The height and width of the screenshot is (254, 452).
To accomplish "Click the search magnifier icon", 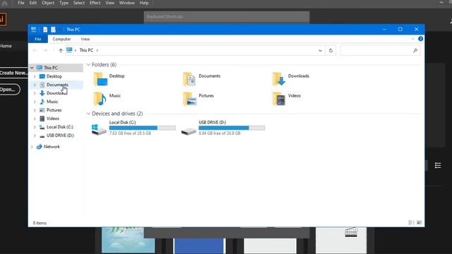I will [415, 50].
